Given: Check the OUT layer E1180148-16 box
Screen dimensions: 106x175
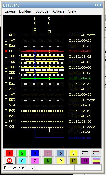Looking at the screenshot, I should point(6,78).
